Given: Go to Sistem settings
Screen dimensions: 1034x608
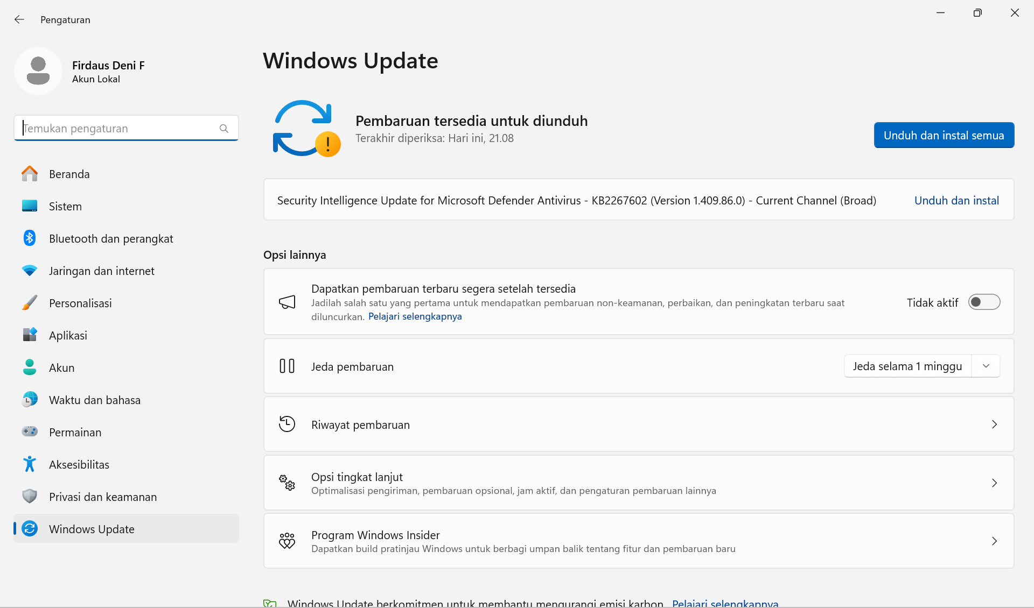Looking at the screenshot, I should (x=127, y=206).
